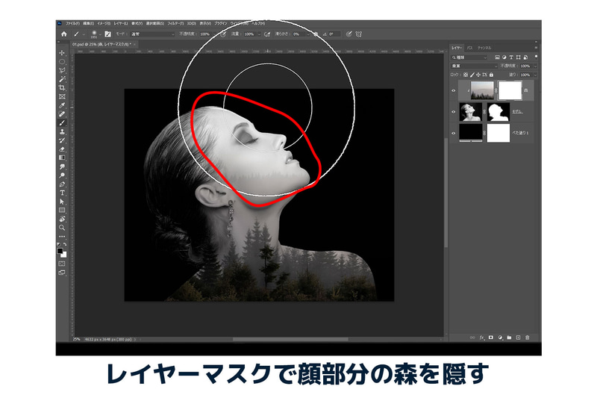This screenshot has width=597, height=398.
Task: Select the Frame tool
Action: (x=62, y=97)
